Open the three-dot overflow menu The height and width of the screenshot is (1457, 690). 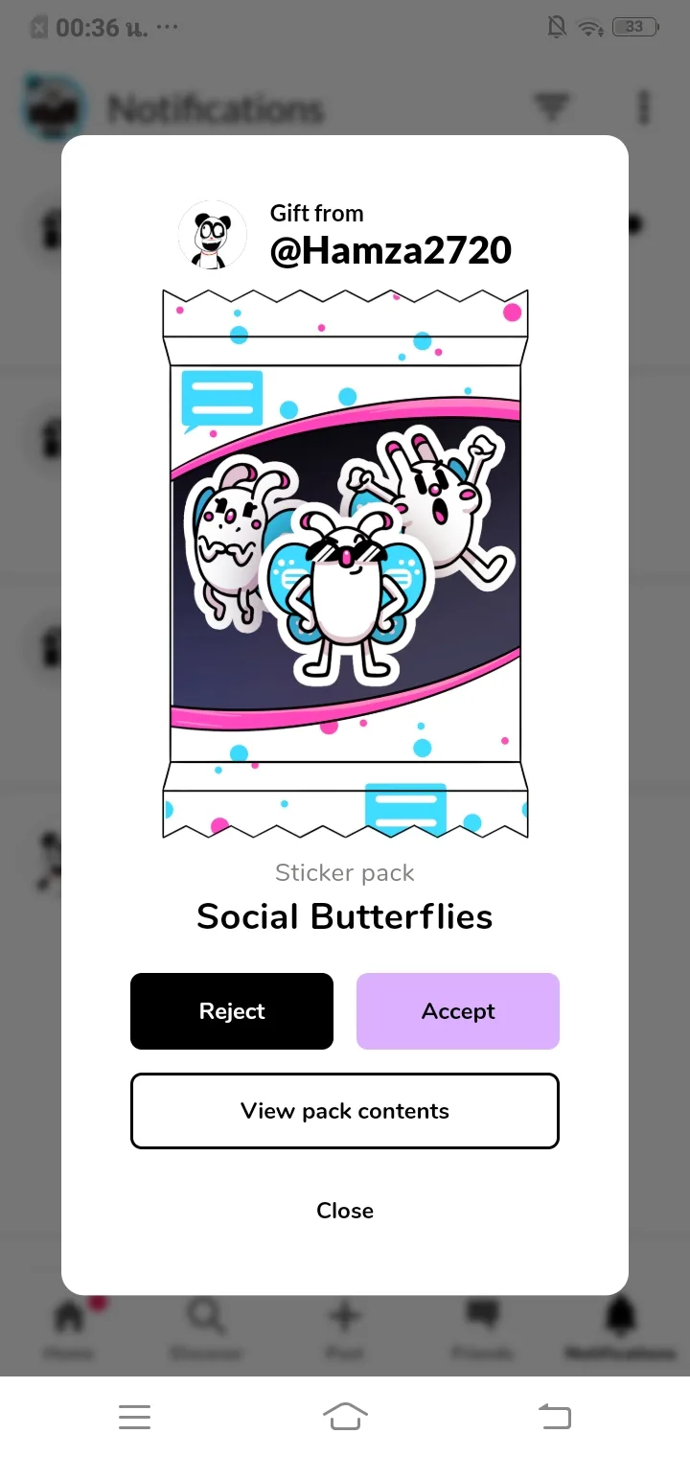pos(644,107)
